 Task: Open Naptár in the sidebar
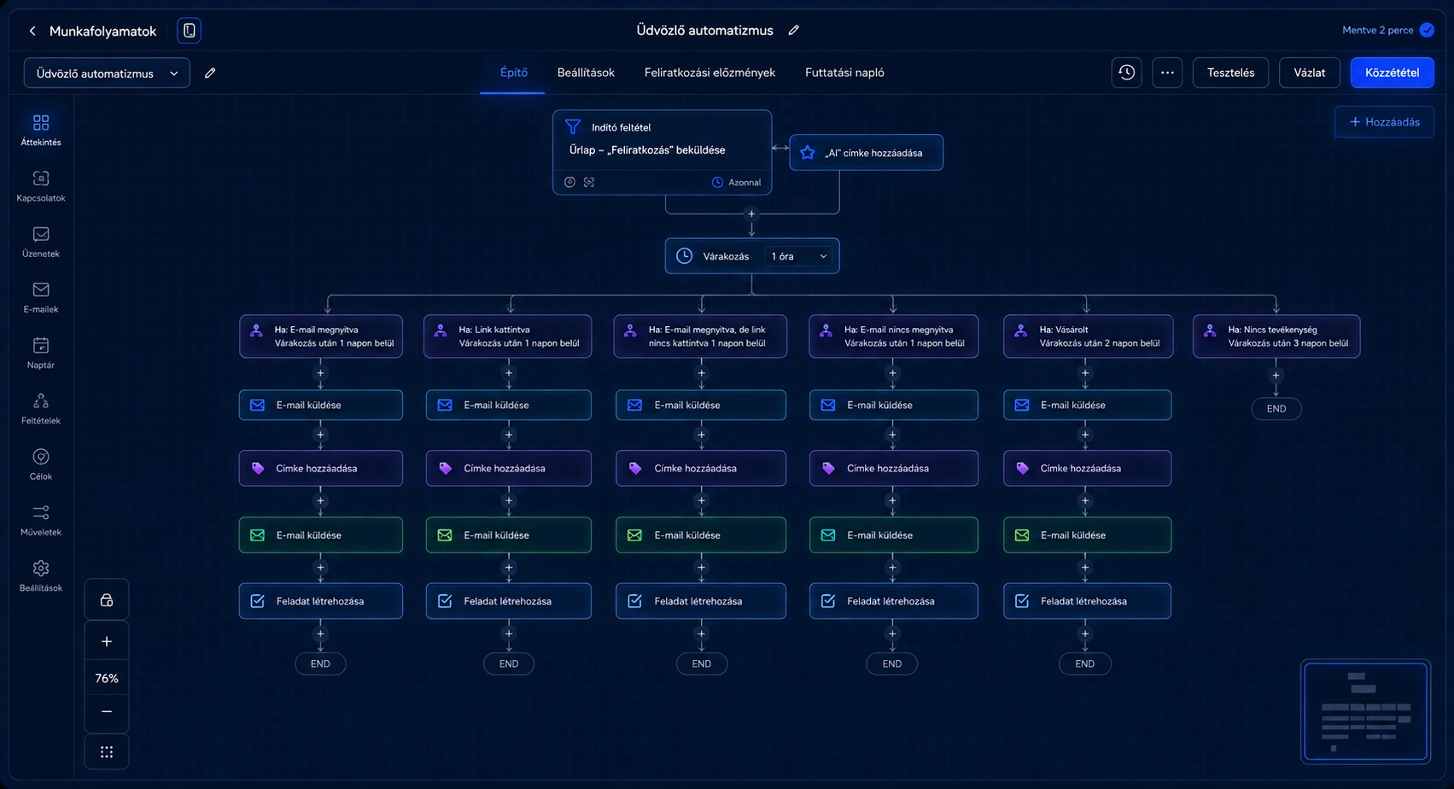41,353
